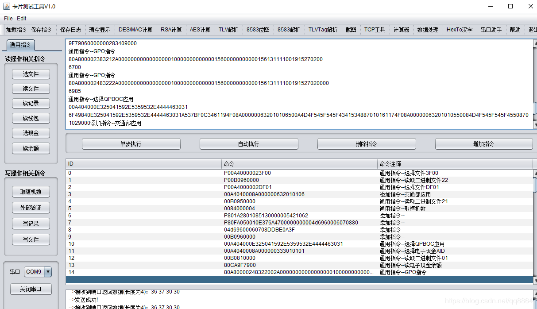Screen dimensions: 537x309
Task: Click the 命令注释 column header
Action: coord(456,164)
